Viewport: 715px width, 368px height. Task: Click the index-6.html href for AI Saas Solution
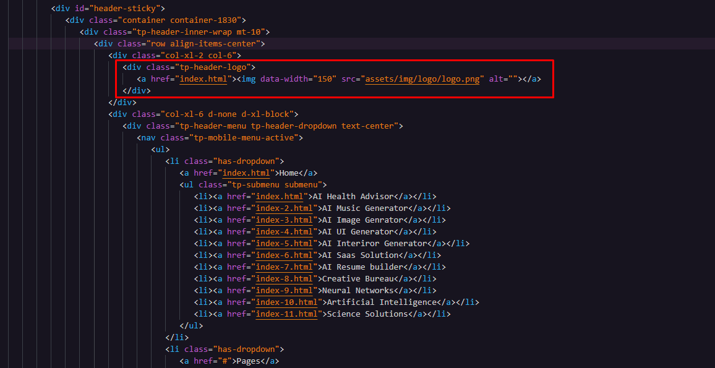click(x=284, y=255)
